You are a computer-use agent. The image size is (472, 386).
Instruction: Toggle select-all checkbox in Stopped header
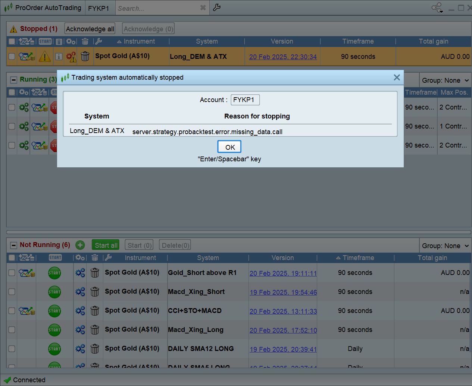[12, 41]
